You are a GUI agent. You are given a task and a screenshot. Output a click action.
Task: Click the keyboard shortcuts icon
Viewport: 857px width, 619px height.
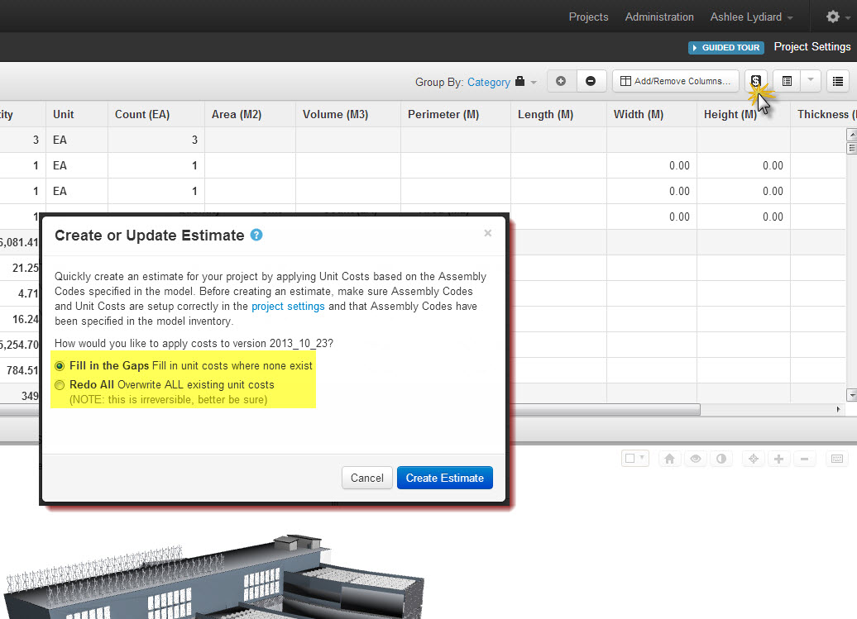coord(837,459)
